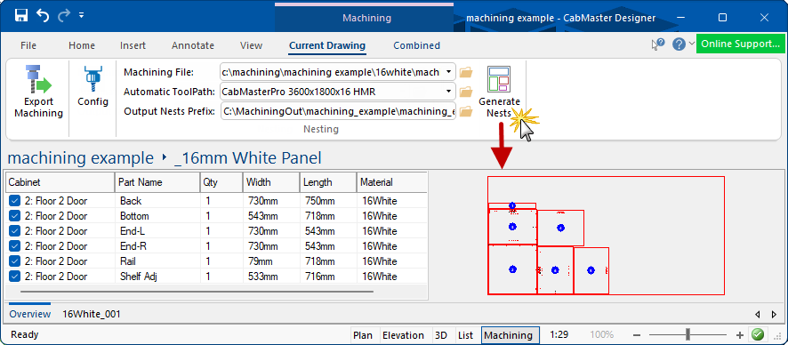Open the machining Config settings
The height and width of the screenshot is (345, 788).
(93, 86)
